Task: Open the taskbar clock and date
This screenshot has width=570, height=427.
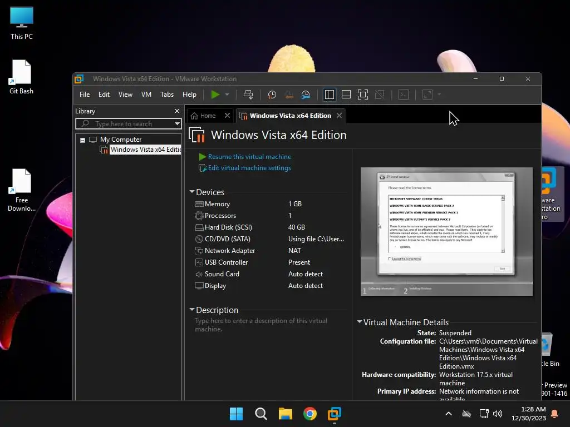Action: (529, 414)
